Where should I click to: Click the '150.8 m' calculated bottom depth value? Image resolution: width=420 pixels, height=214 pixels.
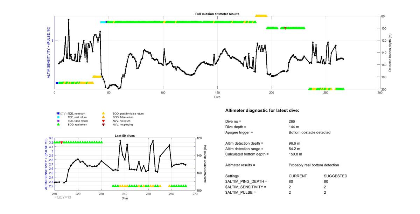coord(295,154)
